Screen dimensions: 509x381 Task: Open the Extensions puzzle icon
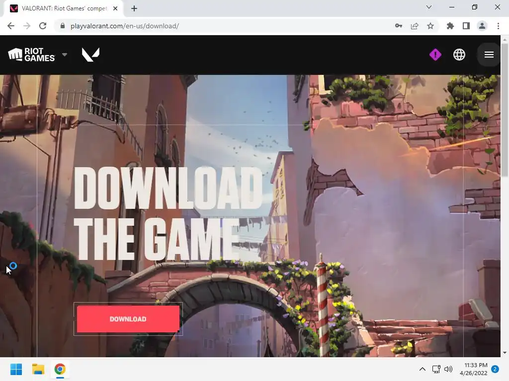point(450,26)
